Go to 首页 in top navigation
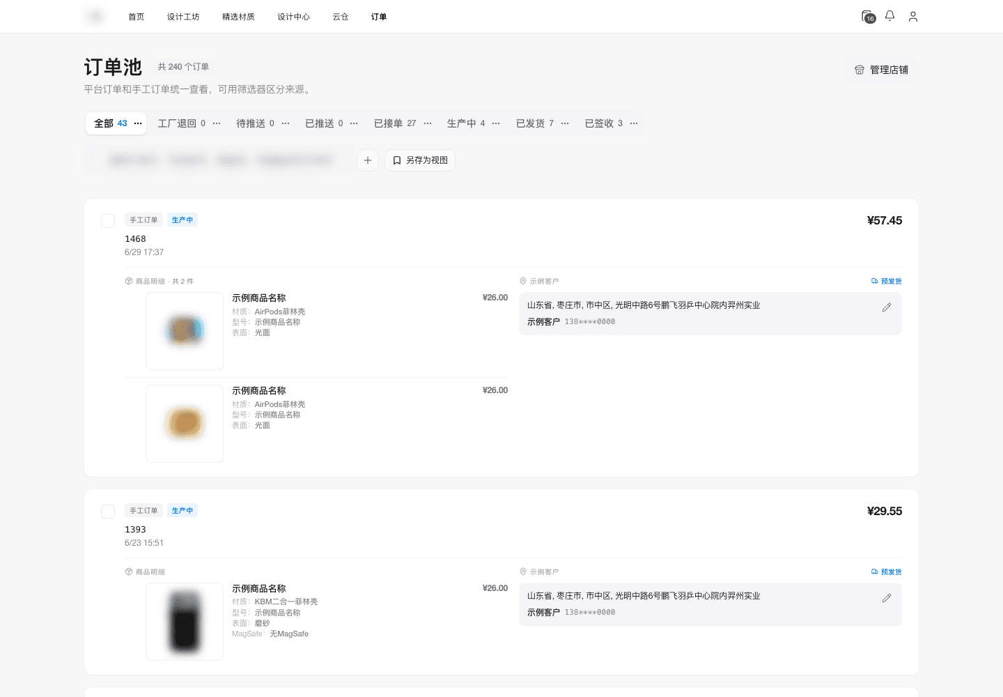The image size is (1003, 697). pos(137,17)
